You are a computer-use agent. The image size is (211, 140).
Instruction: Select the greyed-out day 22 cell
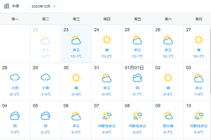(46, 44)
